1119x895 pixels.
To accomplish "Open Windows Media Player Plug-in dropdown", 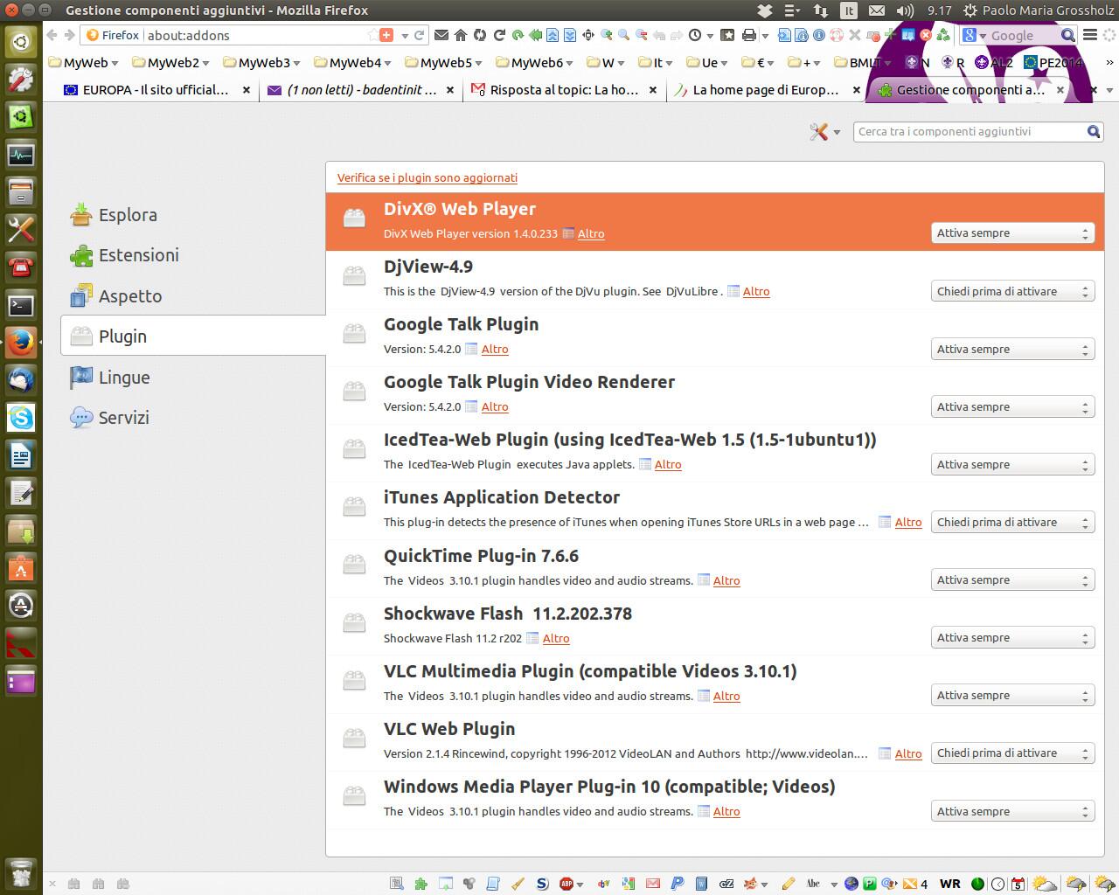I will (x=1012, y=811).
